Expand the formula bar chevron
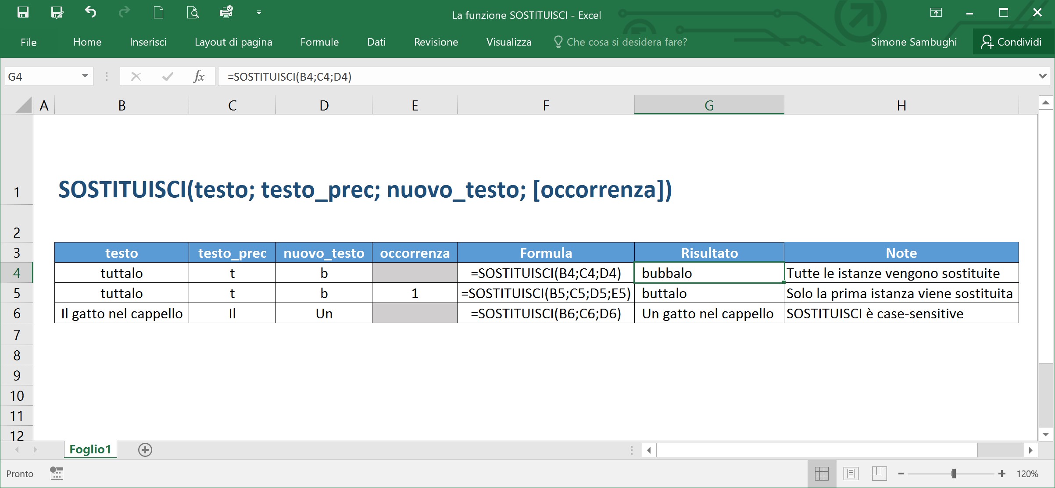Screen dimensions: 1055x488 (1043, 76)
